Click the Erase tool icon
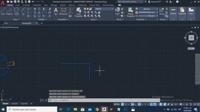200x112 pixels. point(50,9)
